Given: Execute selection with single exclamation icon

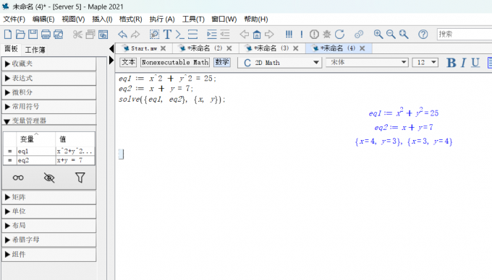Looking at the screenshot, I should click(302, 34).
